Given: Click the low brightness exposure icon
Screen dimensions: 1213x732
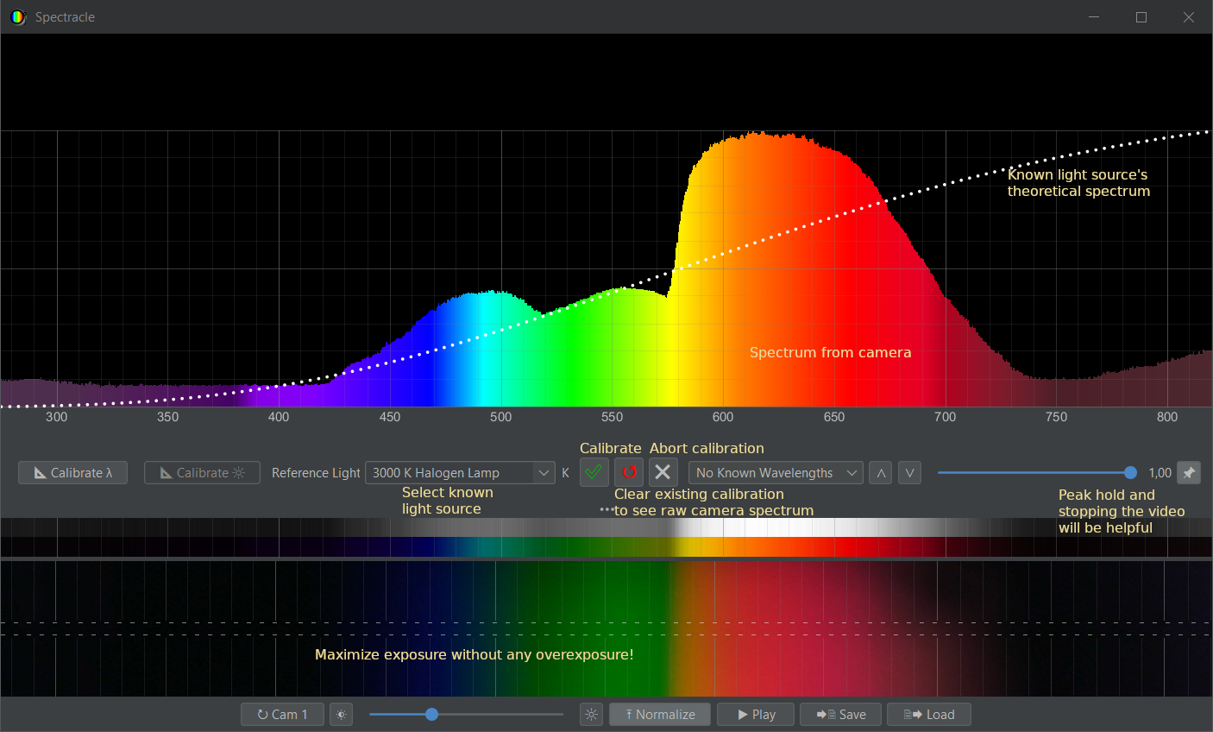Looking at the screenshot, I should (x=342, y=715).
